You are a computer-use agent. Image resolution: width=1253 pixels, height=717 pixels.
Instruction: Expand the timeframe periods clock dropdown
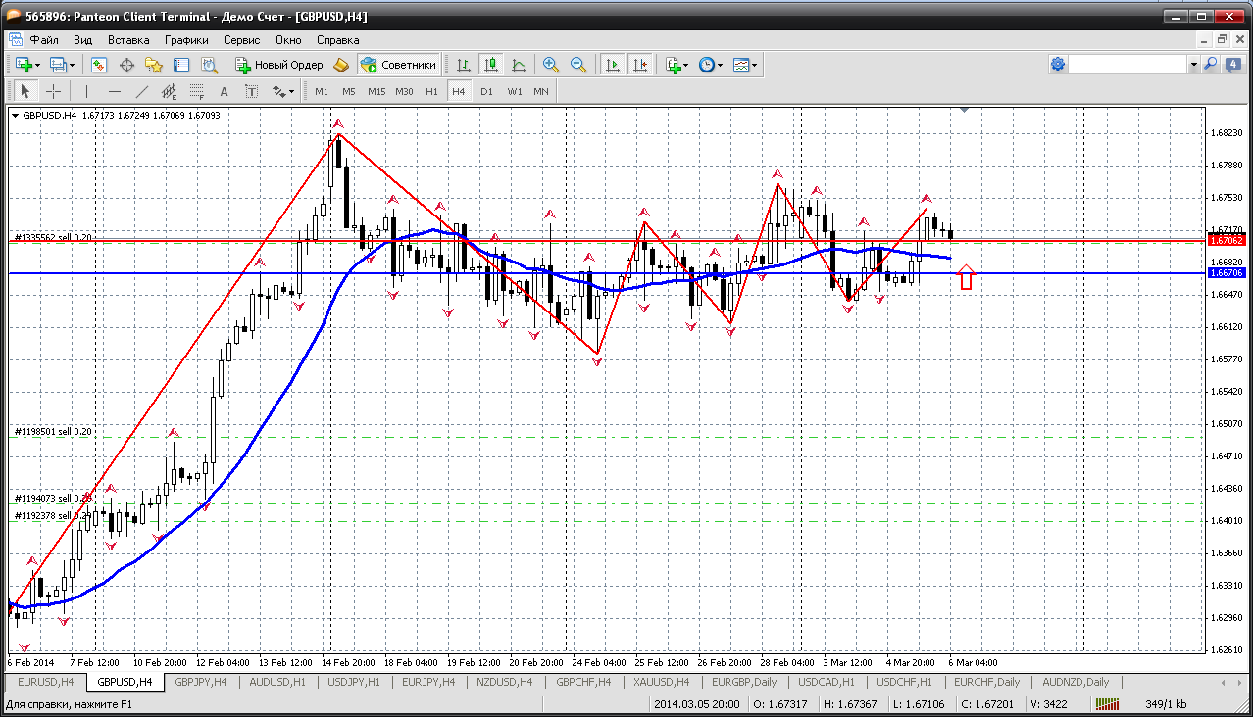pyautogui.click(x=720, y=65)
